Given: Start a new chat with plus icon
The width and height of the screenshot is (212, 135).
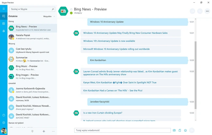Looking at the screenshot, I should [44, 131].
